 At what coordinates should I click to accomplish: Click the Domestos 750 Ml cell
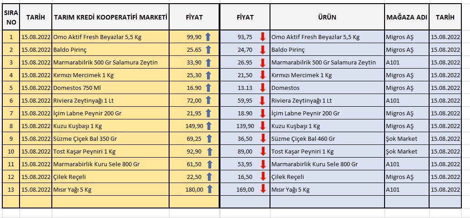[x=110, y=88]
